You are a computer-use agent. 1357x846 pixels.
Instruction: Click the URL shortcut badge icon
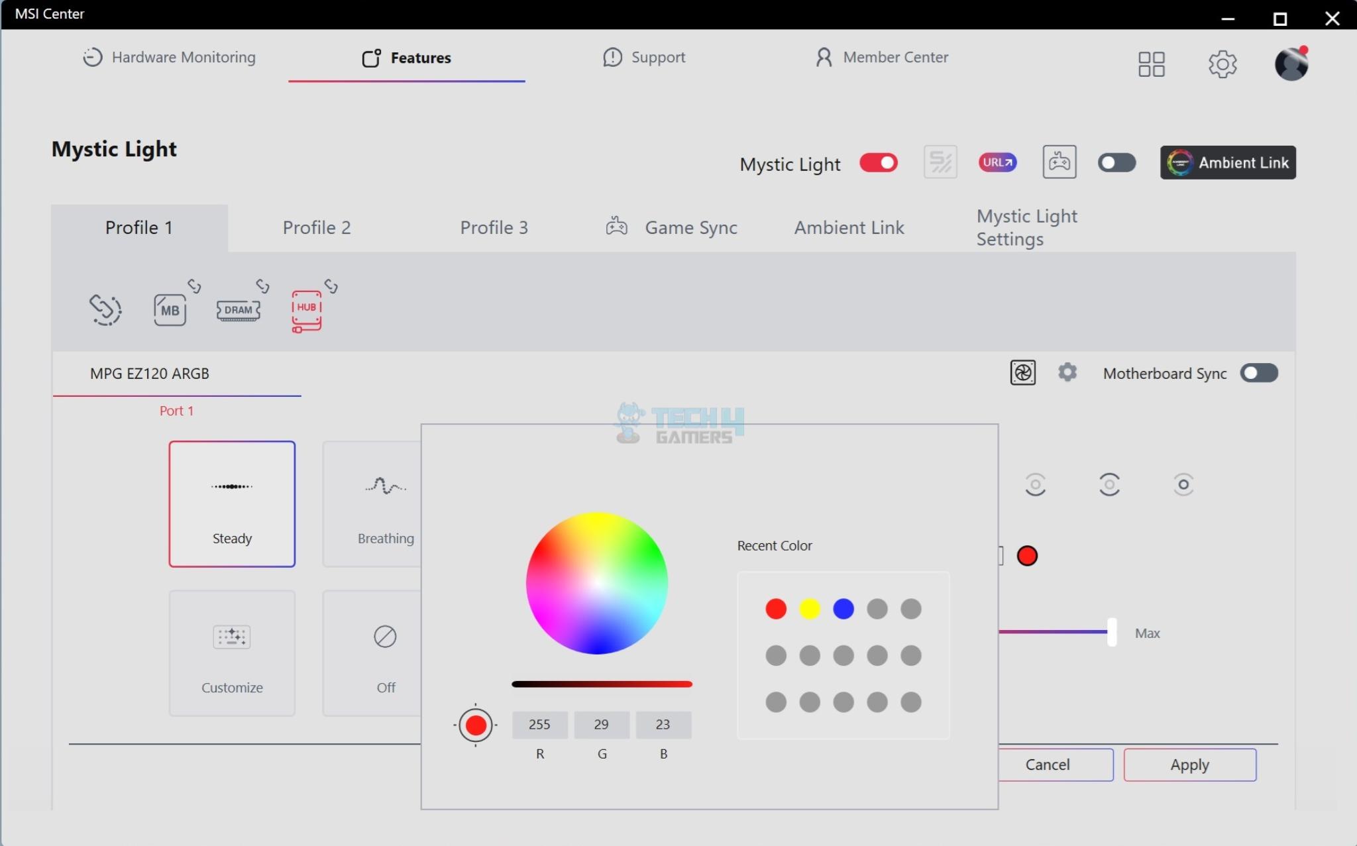(997, 162)
